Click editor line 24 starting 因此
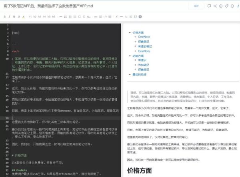 pos(52,144)
